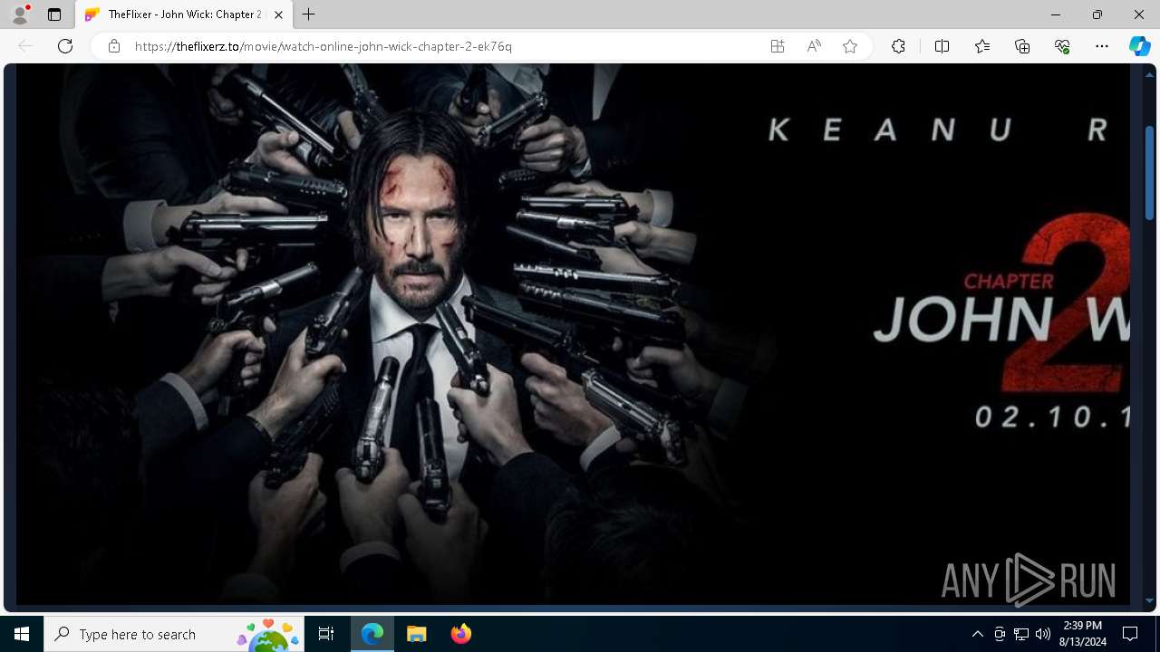
Task: Click the scrollbar down arrow
Action: [x=1149, y=600]
